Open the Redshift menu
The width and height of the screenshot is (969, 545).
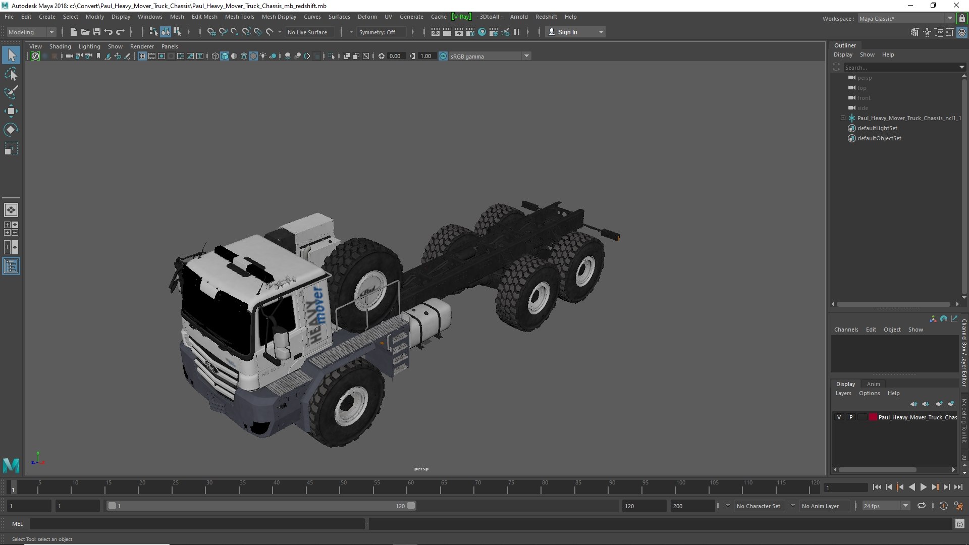coord(546,17)
